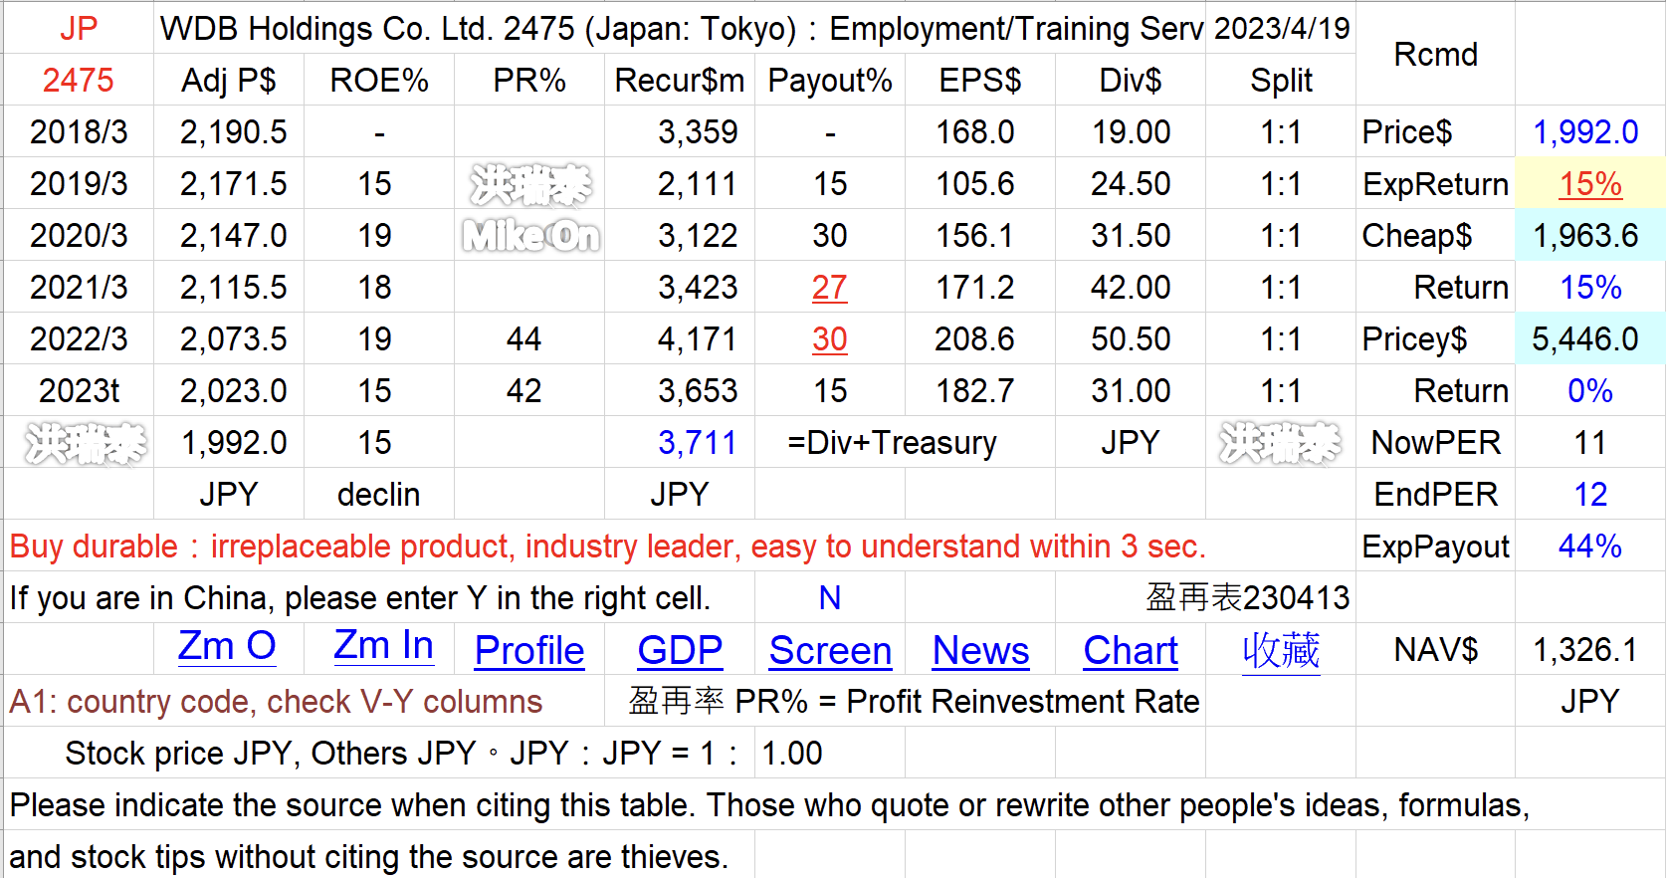Select the 2023/4/19 date cell
Screen dimensions: 1666x878
1281,29
